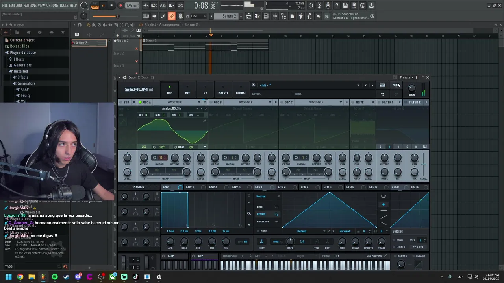
Task: Enable the NOISE oscillator switch
Action: pos(352,102)
